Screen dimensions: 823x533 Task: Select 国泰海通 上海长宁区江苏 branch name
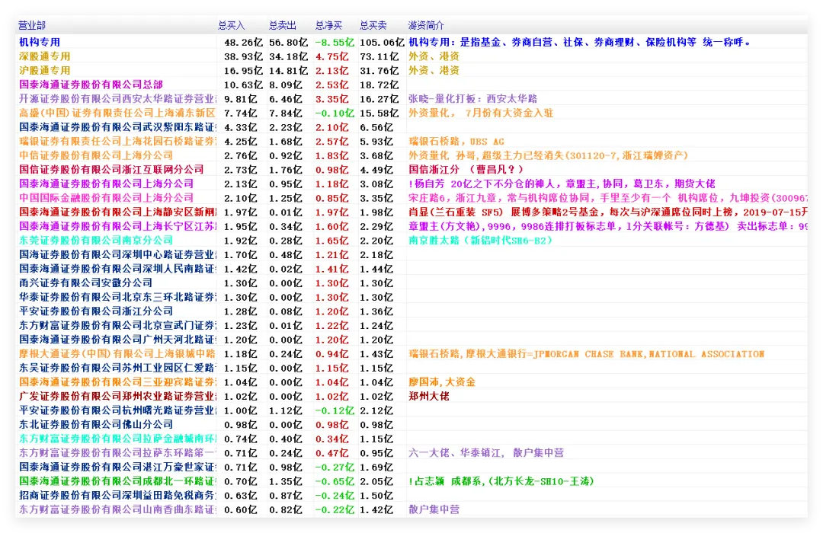coord(117,226)
